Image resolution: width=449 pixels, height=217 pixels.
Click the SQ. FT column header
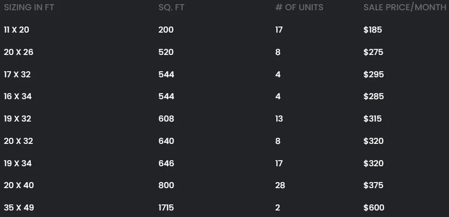tap(171, 7)
